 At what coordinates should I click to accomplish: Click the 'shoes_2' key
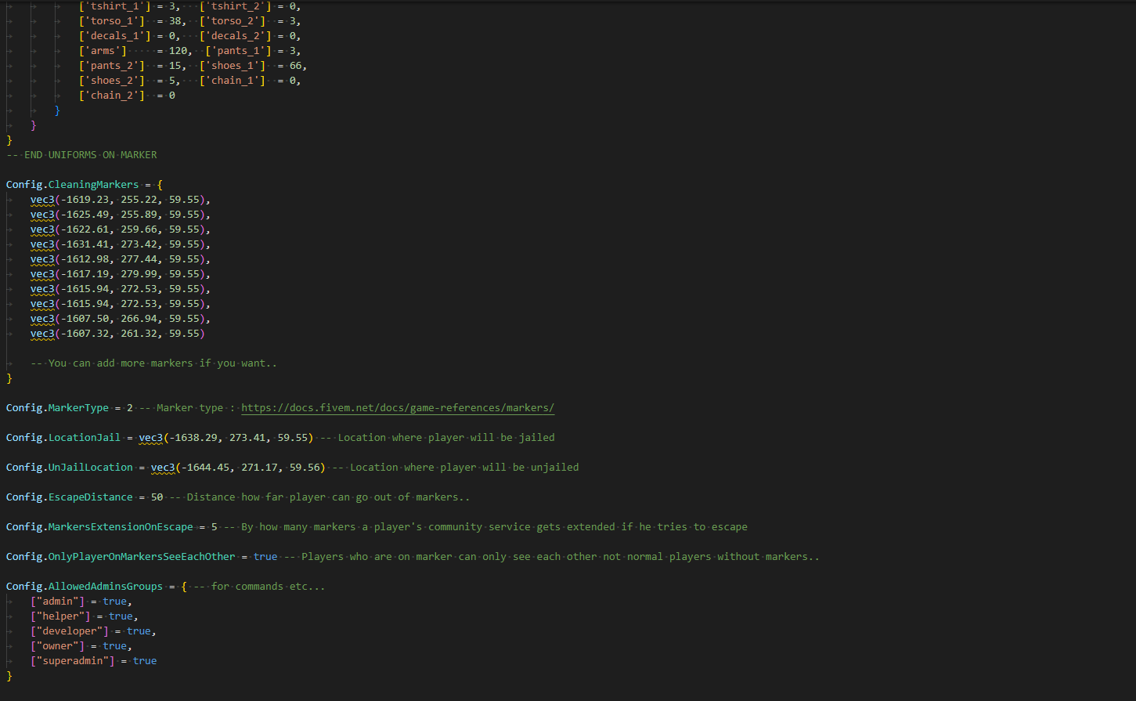click(x=112, y=81)
